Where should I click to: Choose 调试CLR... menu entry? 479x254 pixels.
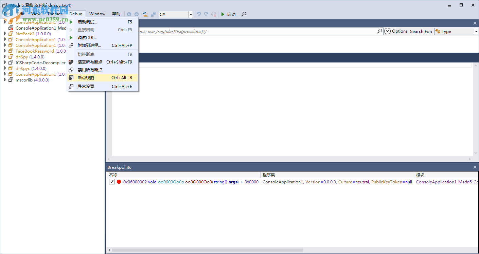click(x=102, y=38)
